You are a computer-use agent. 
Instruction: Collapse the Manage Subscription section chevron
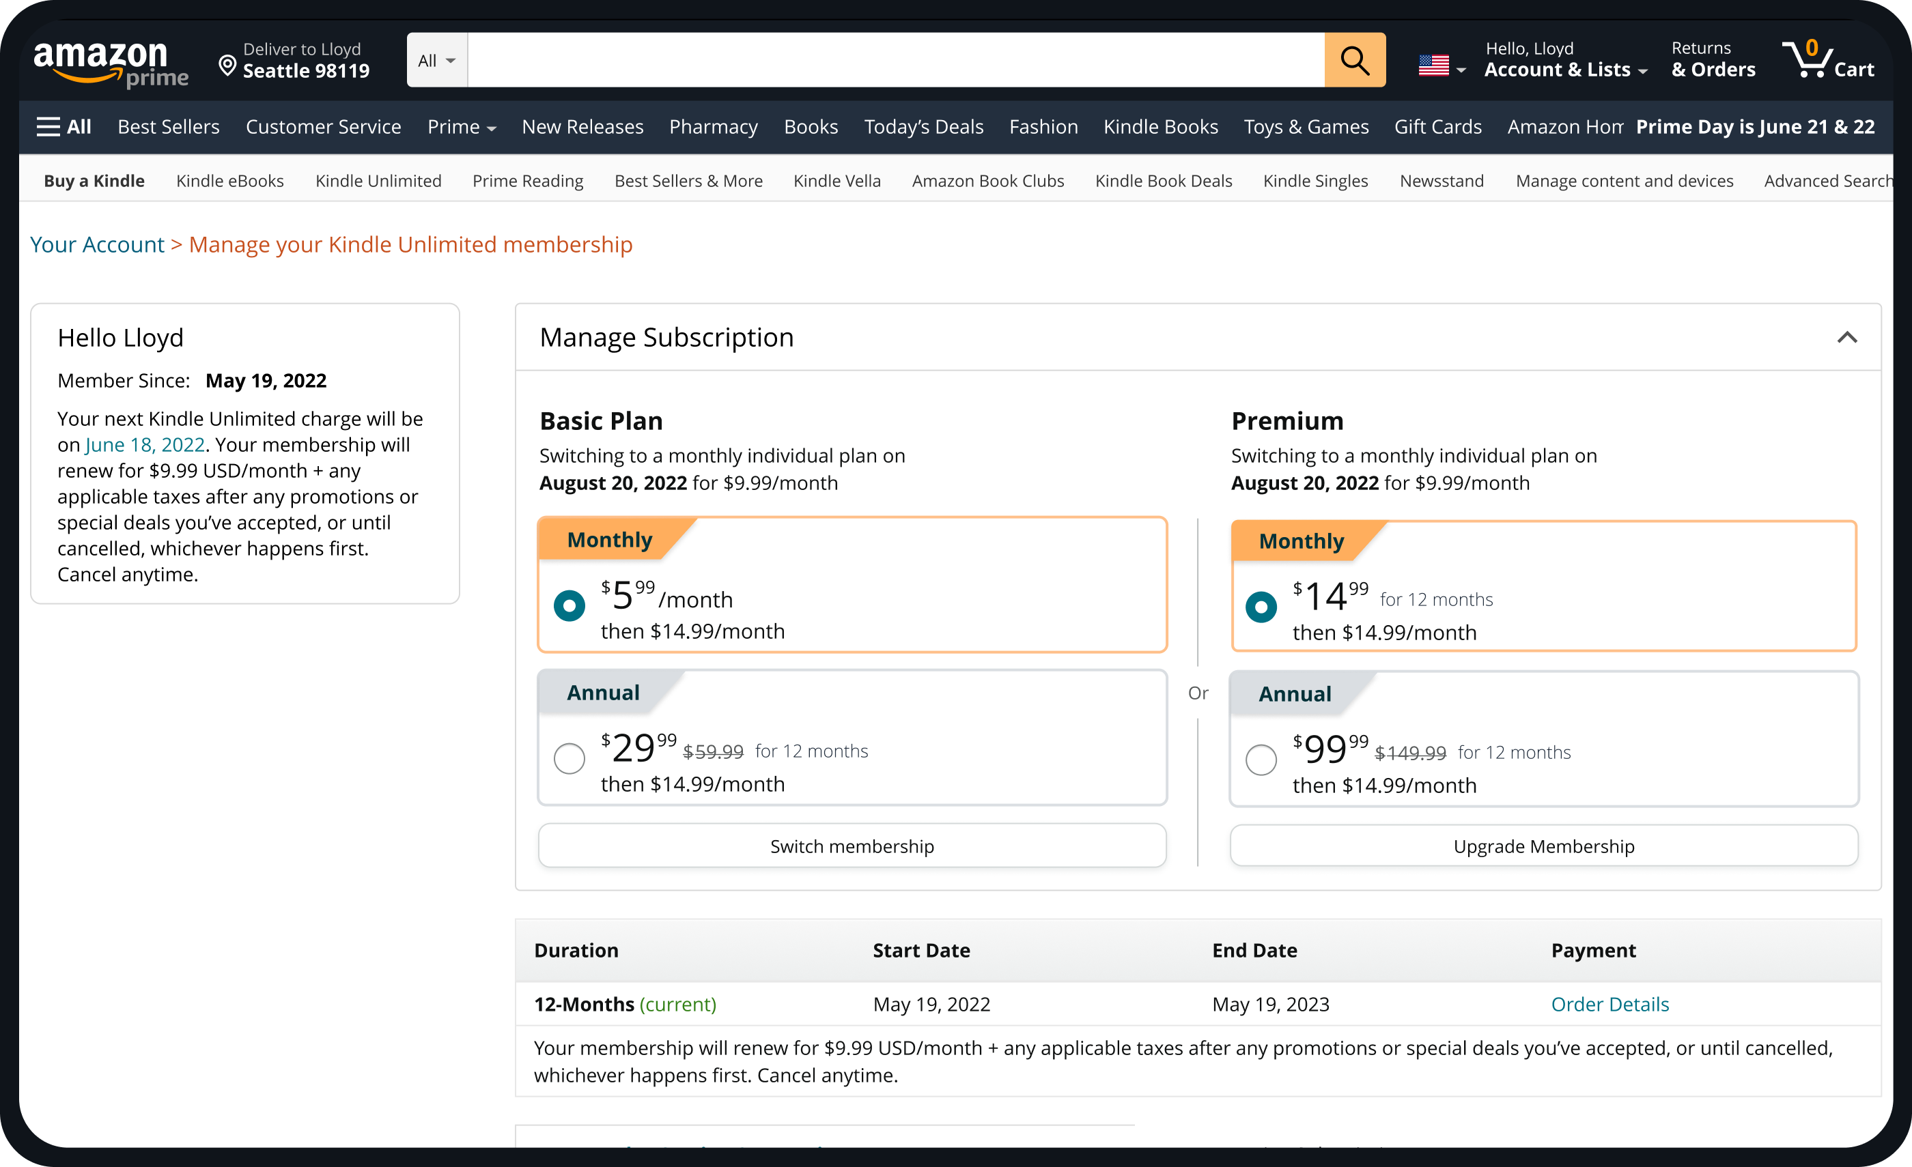(x=1847, y=337)
